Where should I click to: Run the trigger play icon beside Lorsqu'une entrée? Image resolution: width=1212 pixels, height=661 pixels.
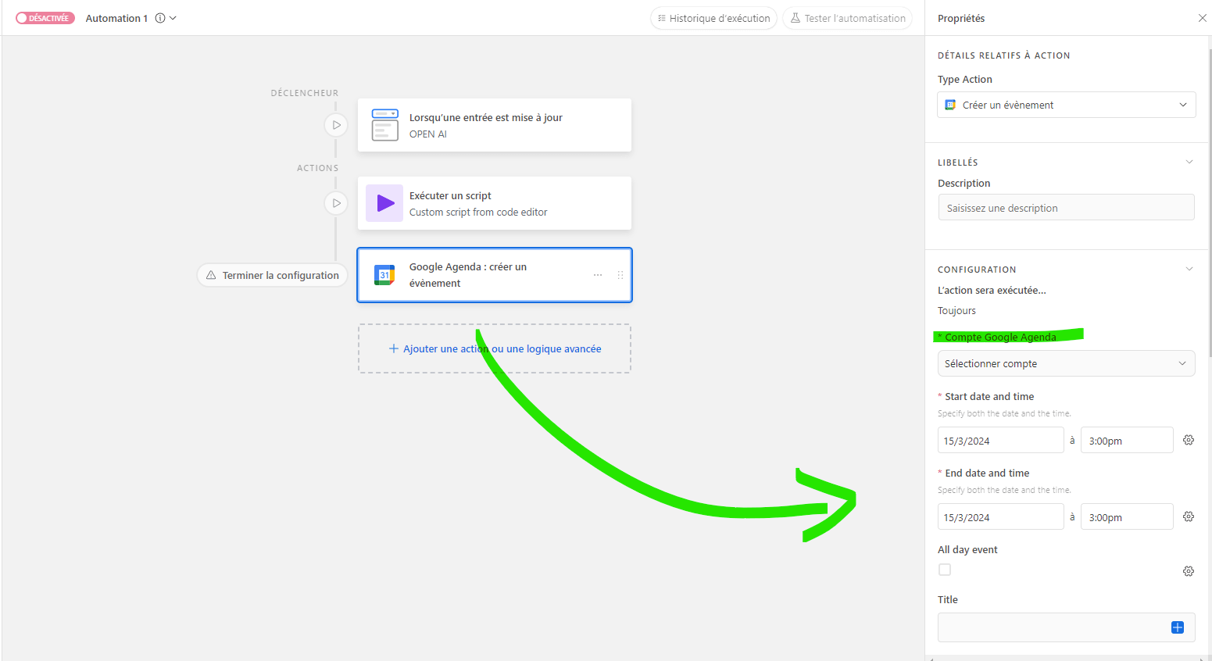pos(336,125)
